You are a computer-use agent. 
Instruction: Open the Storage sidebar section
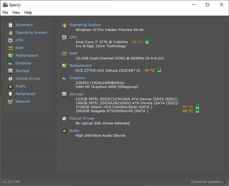click(23, 71)
